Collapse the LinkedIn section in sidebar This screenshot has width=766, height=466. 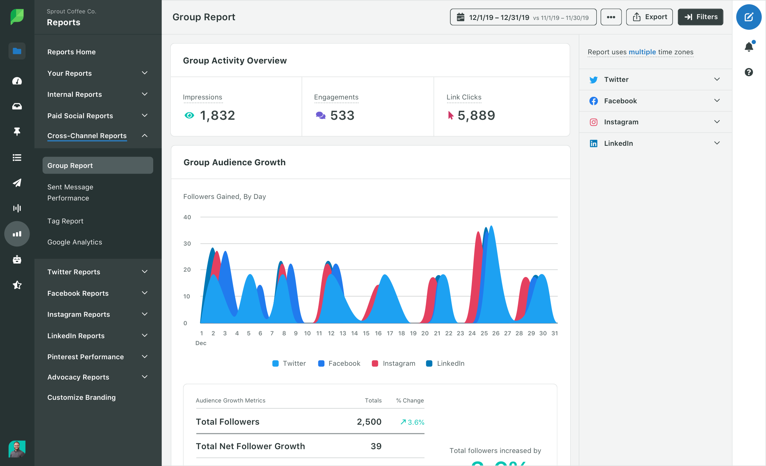point(717,143)
